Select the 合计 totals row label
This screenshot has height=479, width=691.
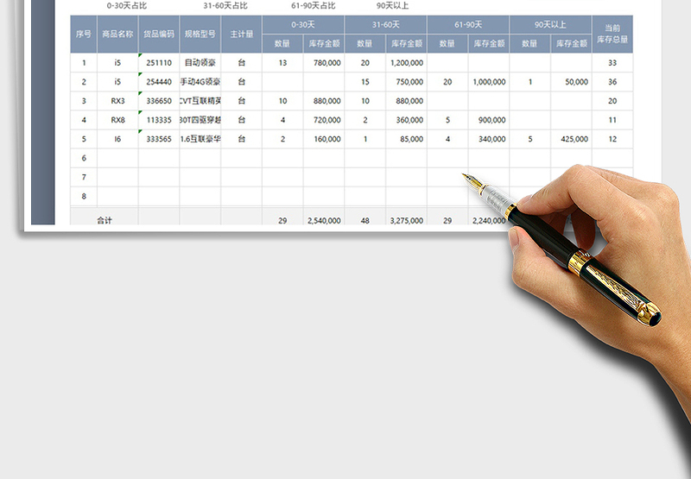[x=105, y=220]
